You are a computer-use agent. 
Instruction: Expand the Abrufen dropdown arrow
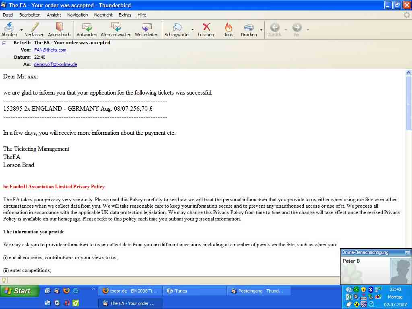(21, 30)
